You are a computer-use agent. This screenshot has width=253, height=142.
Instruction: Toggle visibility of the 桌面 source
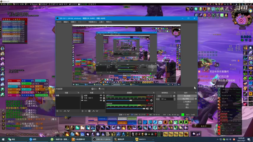tap(101, 96)
